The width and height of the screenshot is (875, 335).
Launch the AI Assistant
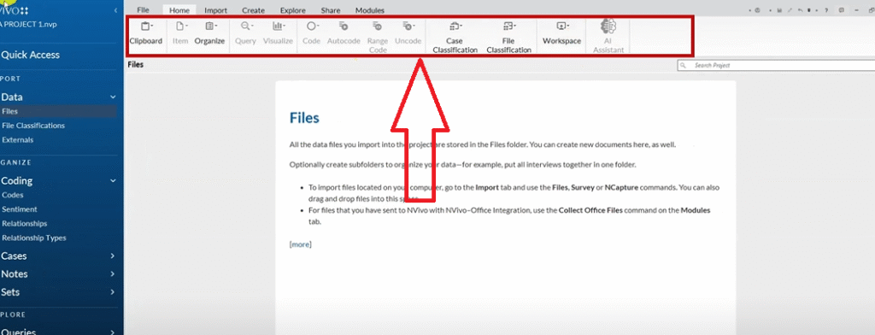(x=608, y=36)
